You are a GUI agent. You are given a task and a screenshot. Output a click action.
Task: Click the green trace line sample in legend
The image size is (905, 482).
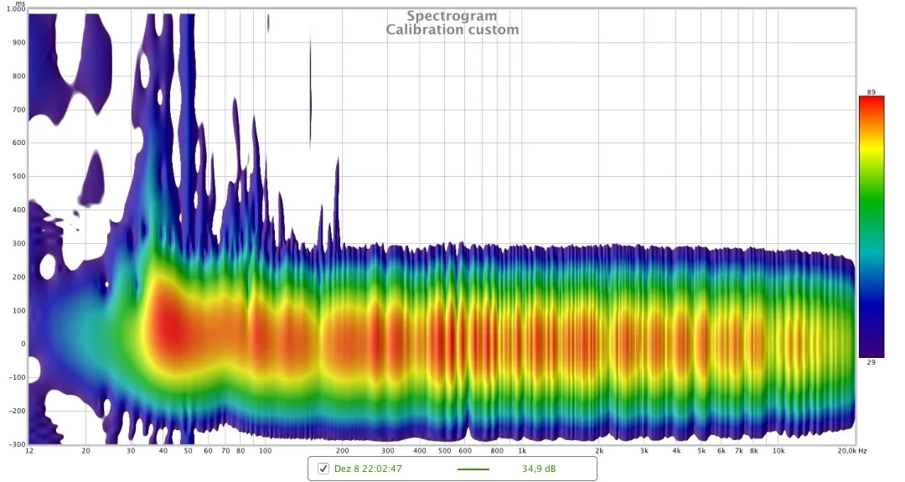coord(473,469)
